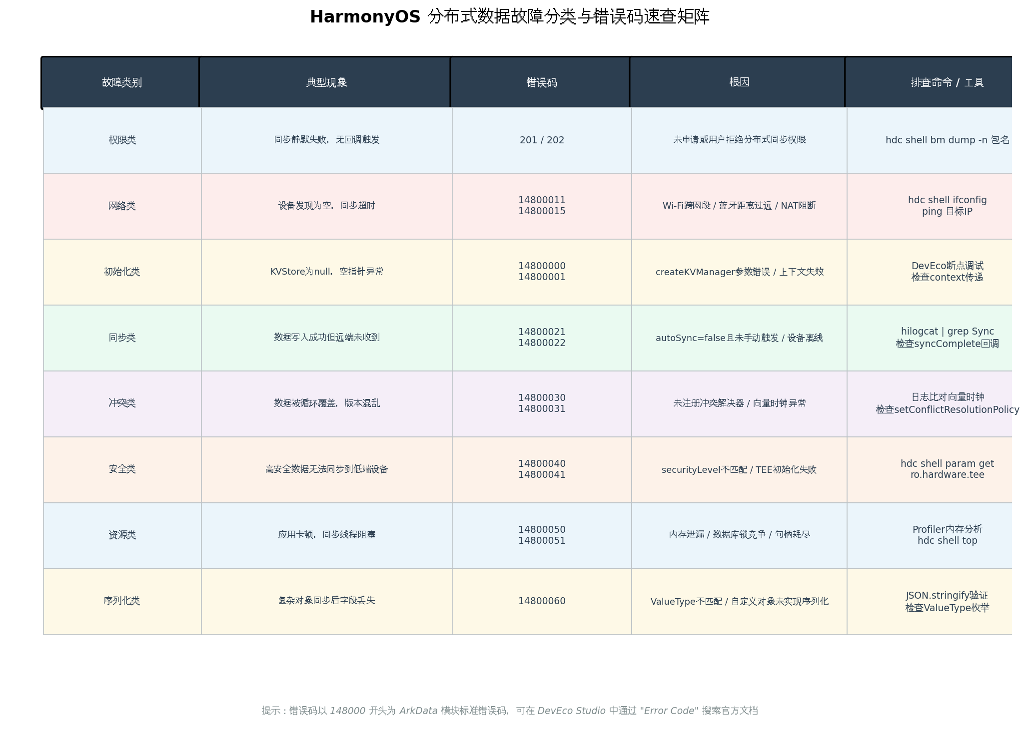Click the "hdc shell param get ro.hardware.tee" cell
1027x739 pixels.
pyautogui.click(x=930, y=470)
